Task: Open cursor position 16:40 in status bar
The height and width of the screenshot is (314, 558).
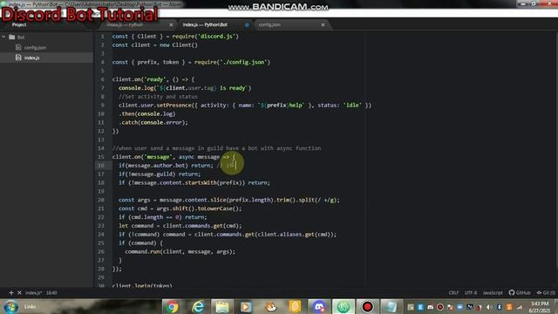Action: point(51,293)
